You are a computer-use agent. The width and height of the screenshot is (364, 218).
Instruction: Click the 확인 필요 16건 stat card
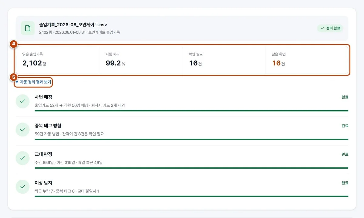click(224, 60)
